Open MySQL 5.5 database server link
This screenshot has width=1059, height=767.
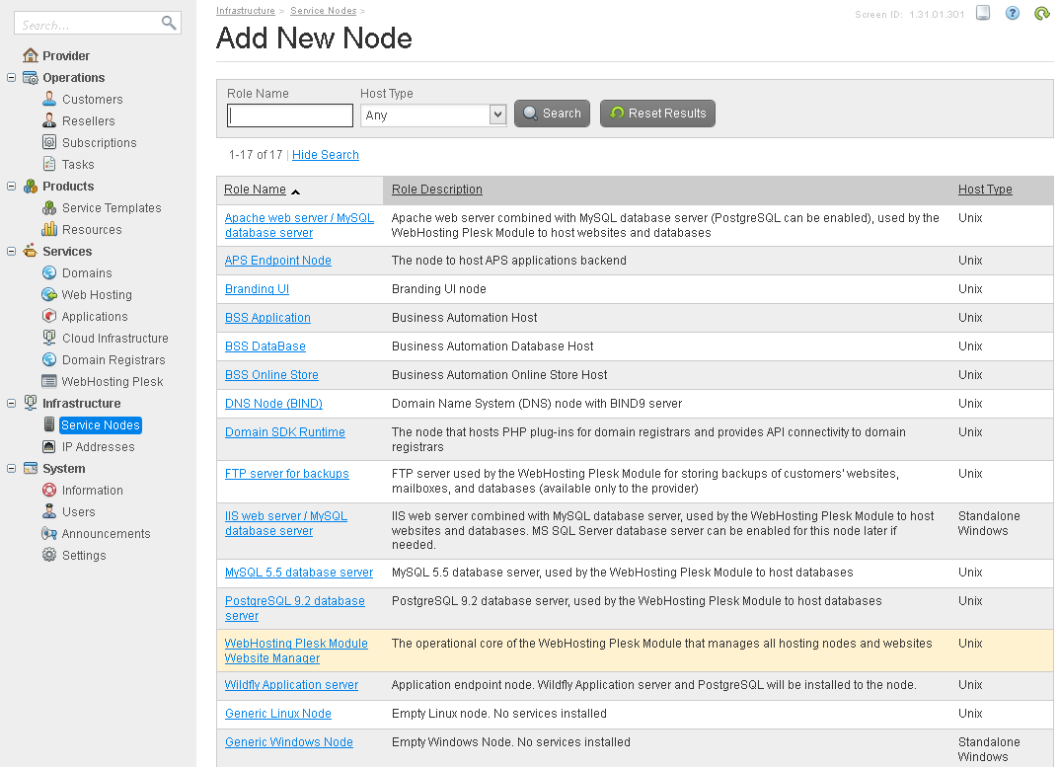(298, 573)
